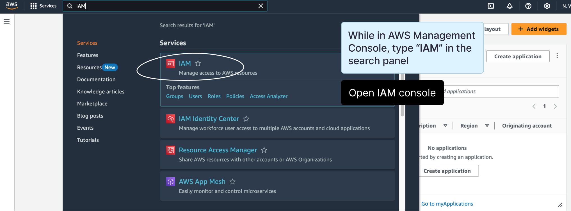Click the Services text in navbar
The image size is (571, 211).
point(48,6)
